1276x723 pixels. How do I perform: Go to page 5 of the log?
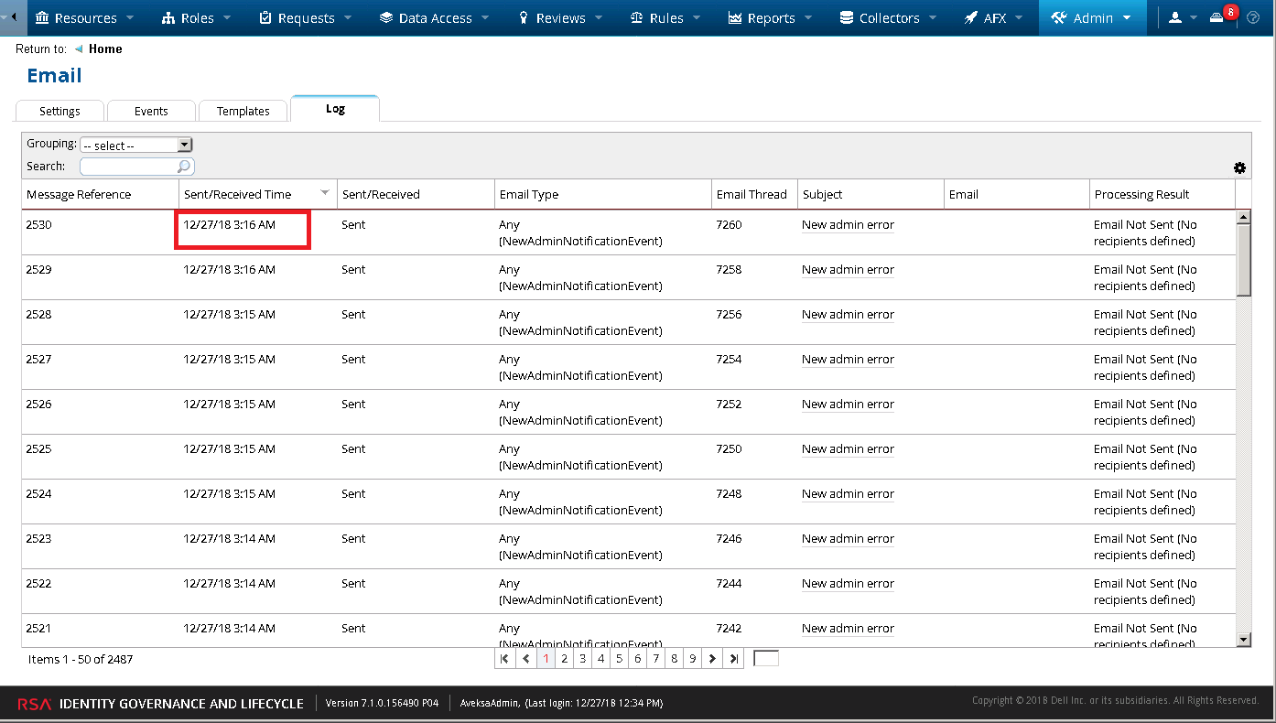click(x=619, y=658)
